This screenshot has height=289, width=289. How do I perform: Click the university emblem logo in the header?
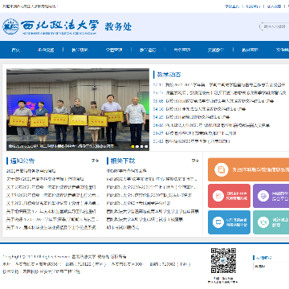coord(10,26)
